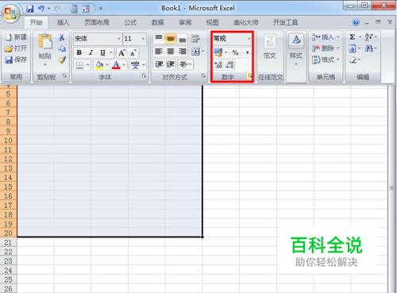
Task: Click the cell borders icon
Action: [x=79, y=65]
